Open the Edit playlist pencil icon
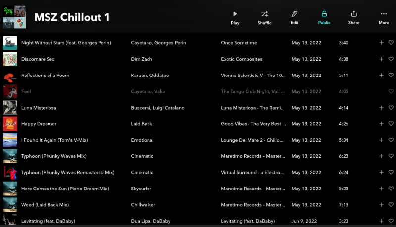 click(294, 18)
